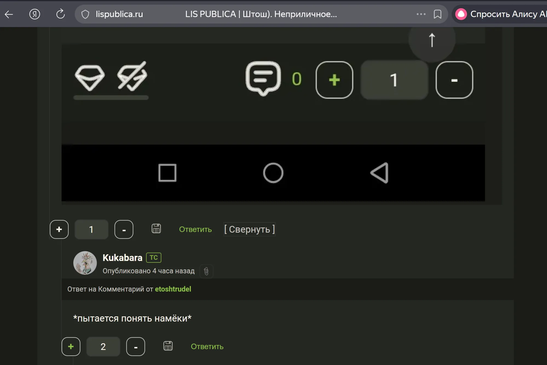Downvote the comment rated 1
Image resolution: width=547 pixels, height=365 pixels.
coord(124,229)
